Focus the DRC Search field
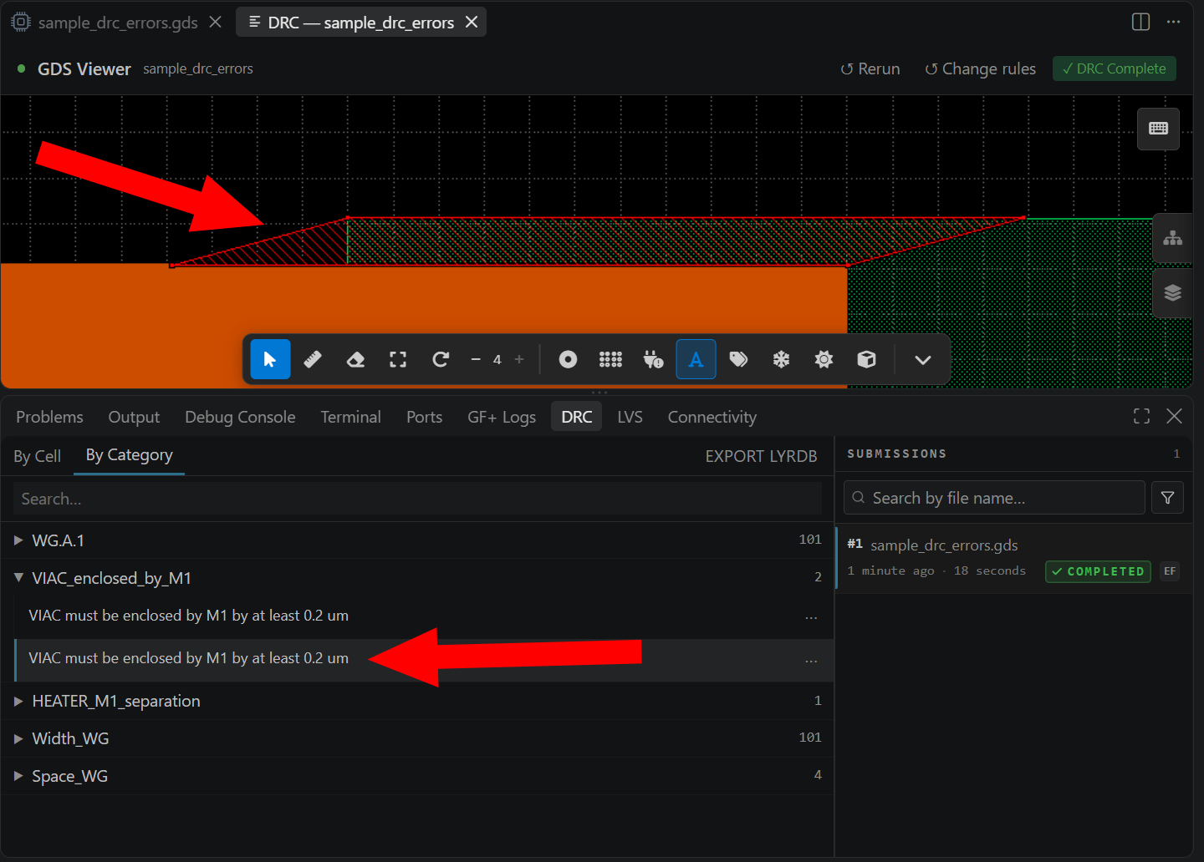This screenshot has height=862, width=1204. (417, 499)
